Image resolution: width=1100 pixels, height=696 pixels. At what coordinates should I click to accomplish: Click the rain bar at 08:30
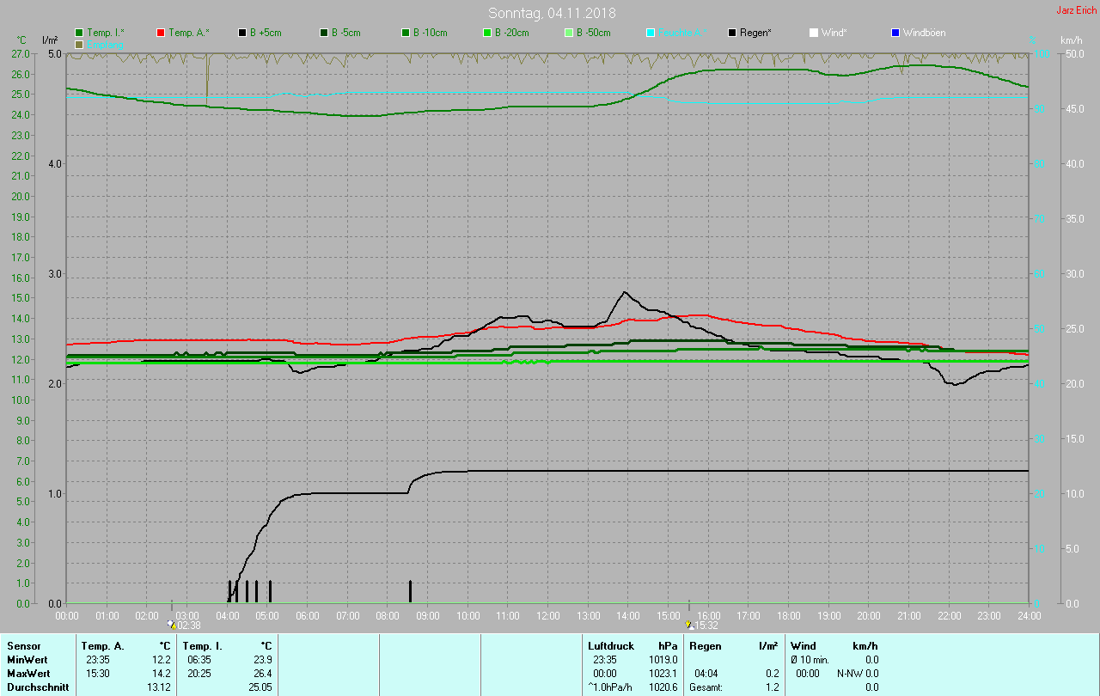click(410, 591)
